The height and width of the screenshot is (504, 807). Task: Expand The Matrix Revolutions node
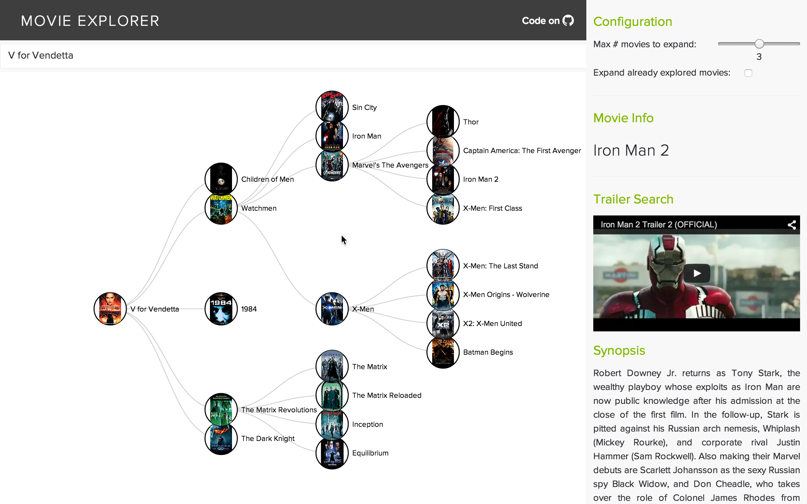pyautogui.click(x=221, y=409)
